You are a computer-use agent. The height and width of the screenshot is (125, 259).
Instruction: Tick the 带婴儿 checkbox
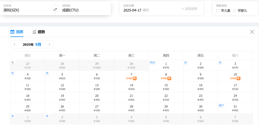pos(234,11)
